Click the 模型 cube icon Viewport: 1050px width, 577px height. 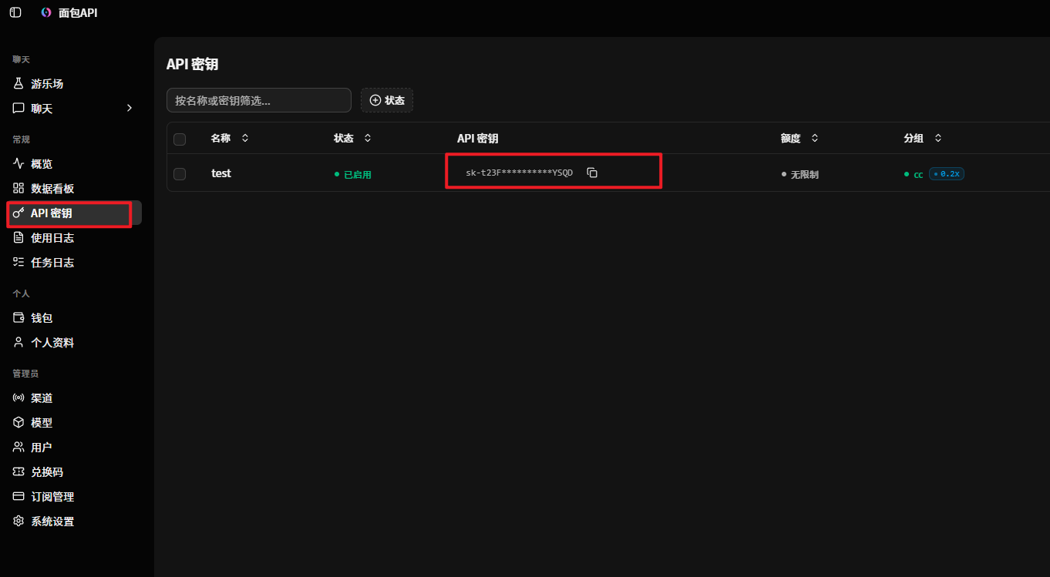click(x=19, y=423)
